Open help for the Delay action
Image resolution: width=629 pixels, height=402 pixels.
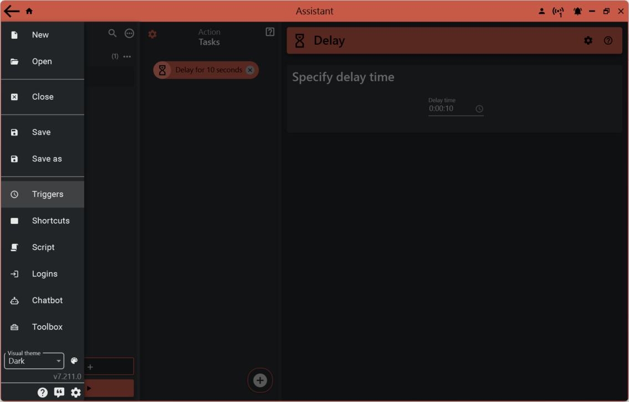point(608,40)
